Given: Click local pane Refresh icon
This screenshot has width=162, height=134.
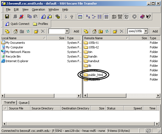Looking at the screenshot, I should click(x=28, y=31).
